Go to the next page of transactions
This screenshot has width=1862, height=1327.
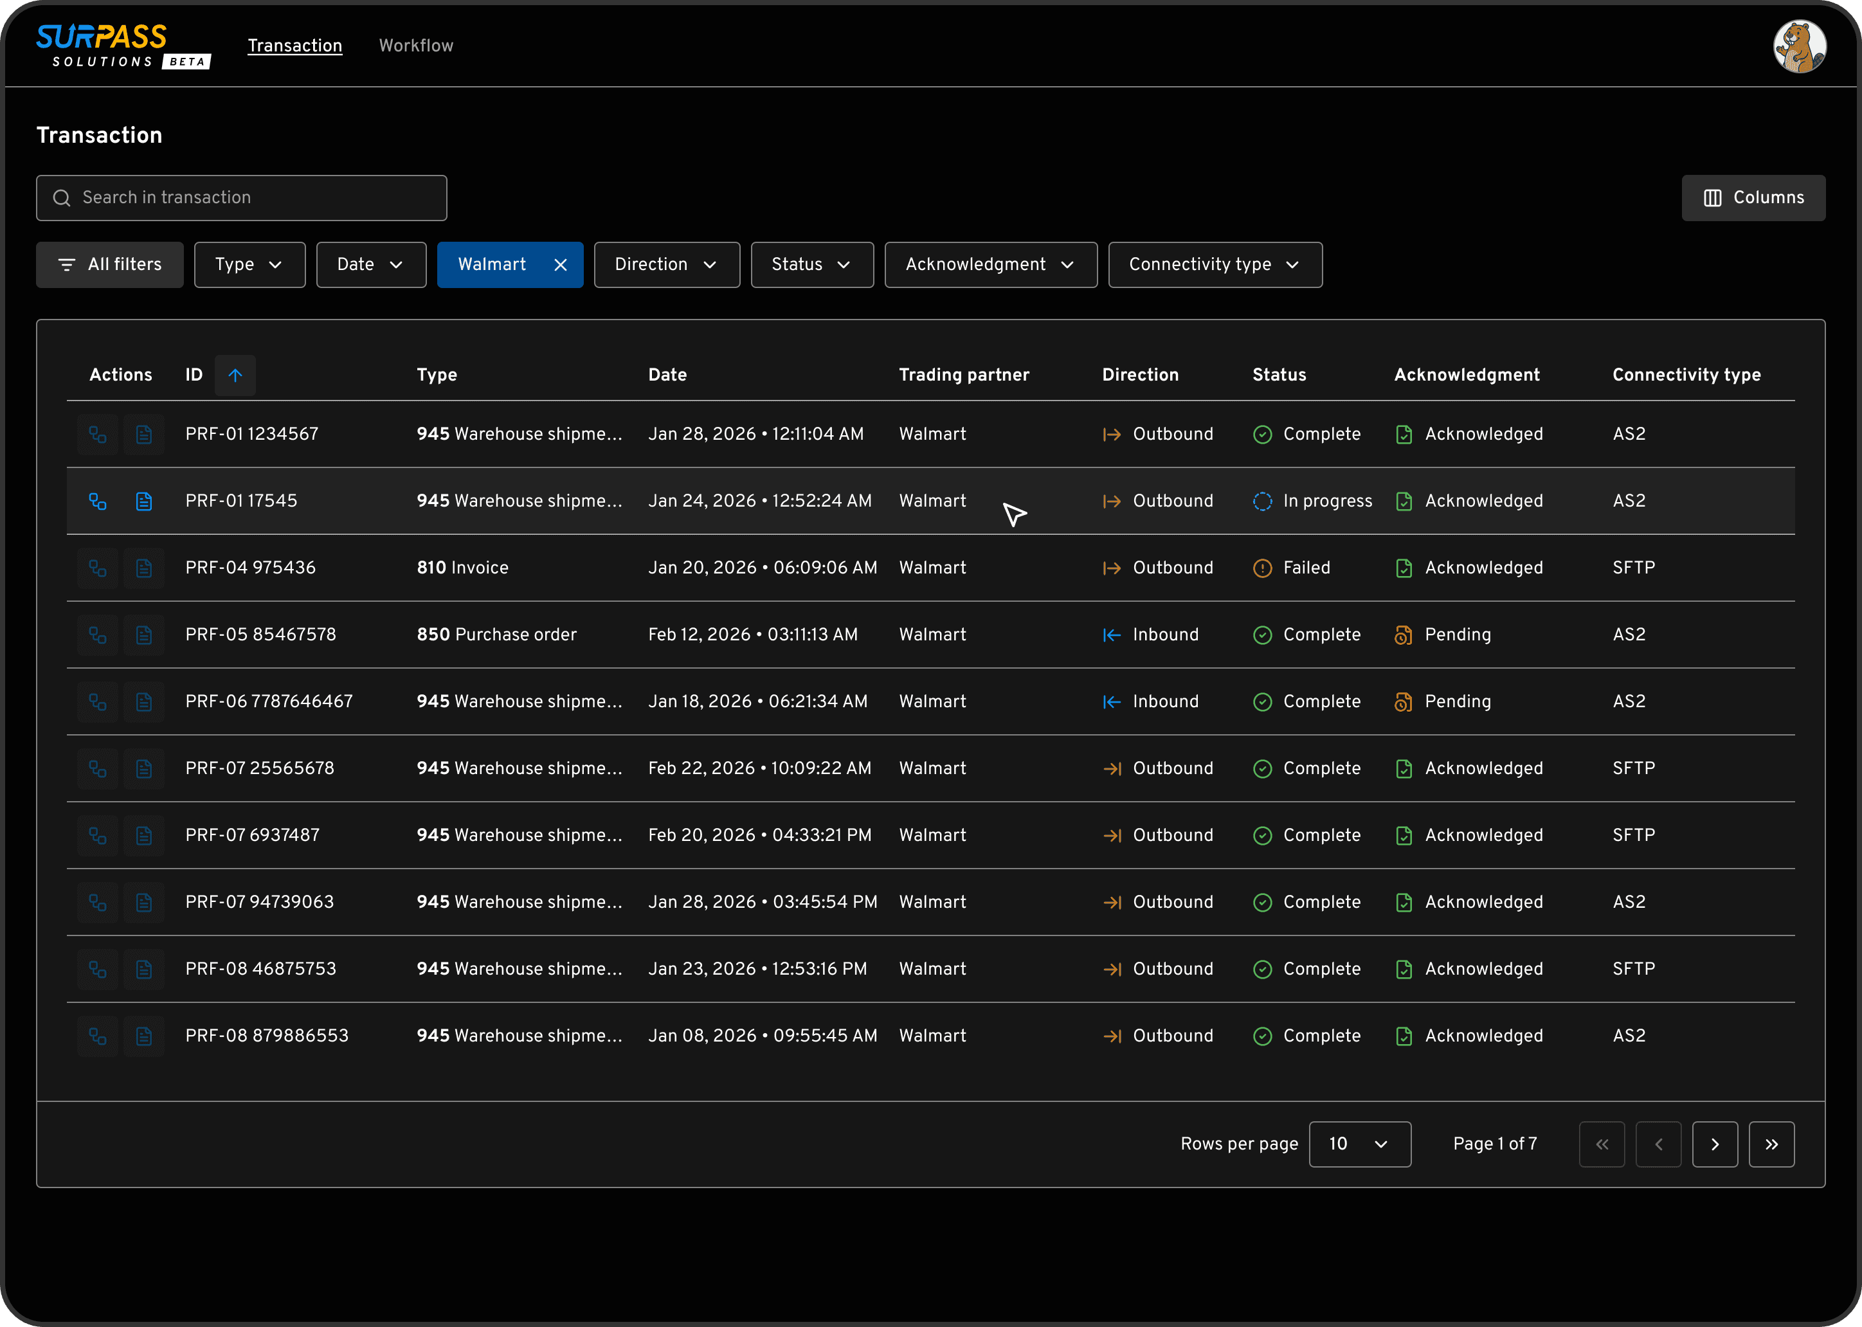click(1715, 1144)
